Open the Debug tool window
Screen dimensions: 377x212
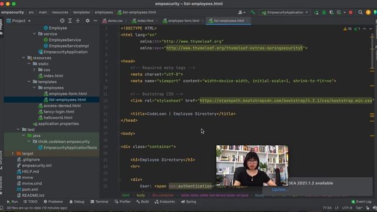77,201
